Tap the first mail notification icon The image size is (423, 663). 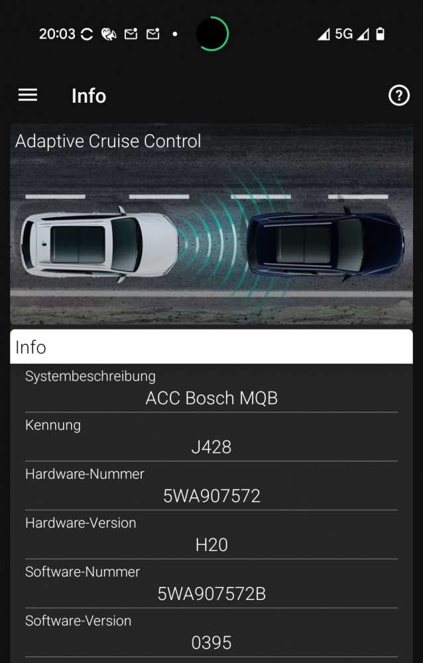131,34
